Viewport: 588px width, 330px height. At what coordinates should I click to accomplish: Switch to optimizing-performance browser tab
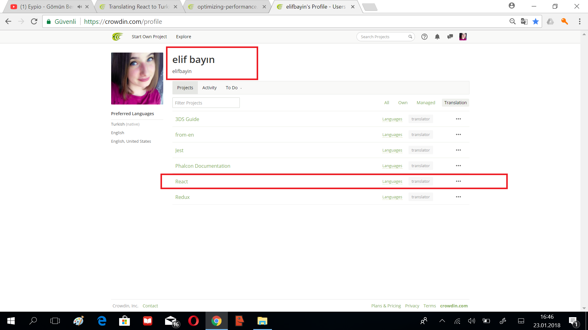[x=227, y=7]
